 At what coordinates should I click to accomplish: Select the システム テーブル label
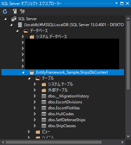coord(61,84)
